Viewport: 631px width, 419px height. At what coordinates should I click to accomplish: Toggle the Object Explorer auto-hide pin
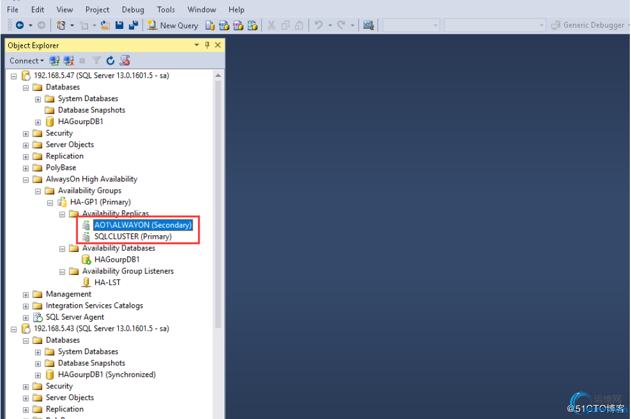207,45
